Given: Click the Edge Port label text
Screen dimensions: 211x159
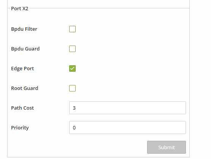Looking at the screenshot, I should click(22, 69).
